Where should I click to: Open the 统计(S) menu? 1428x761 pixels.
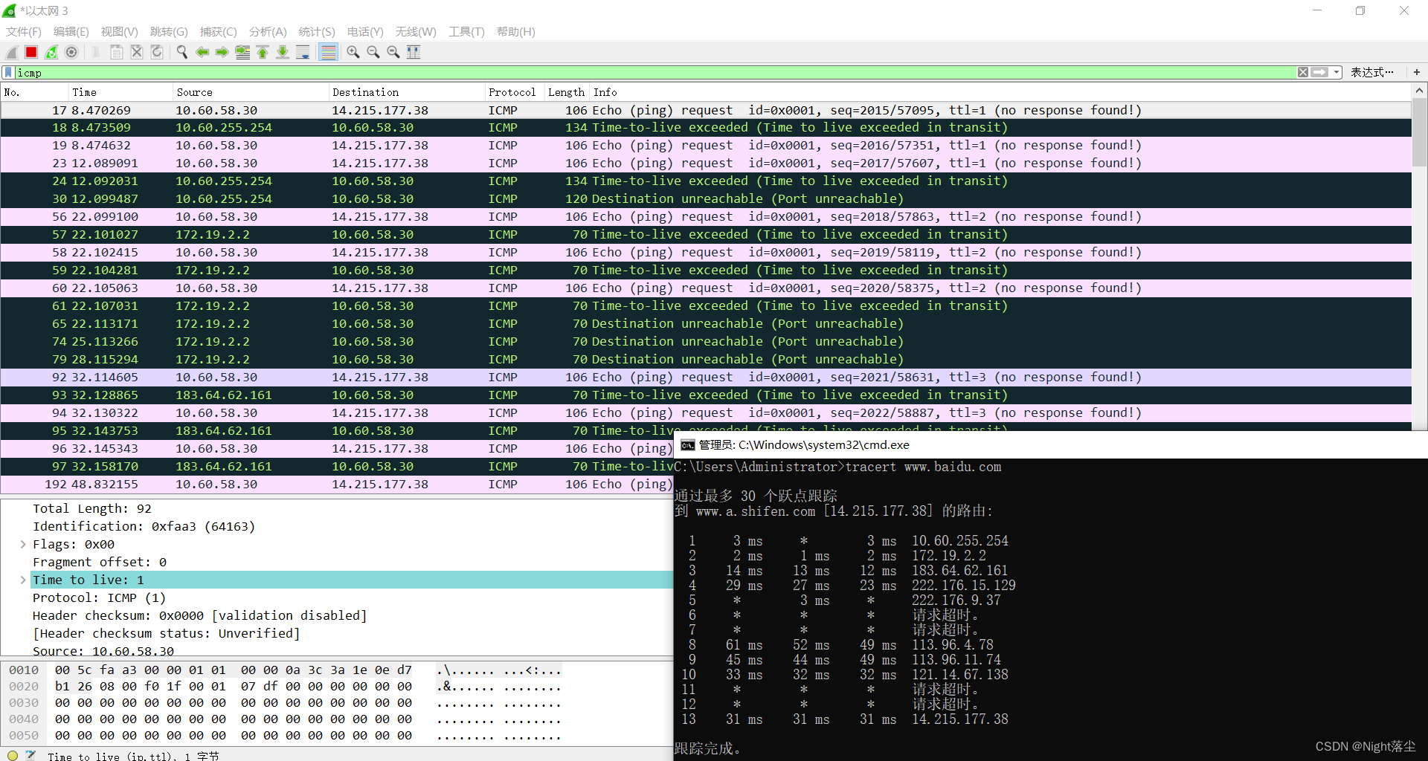coord(317,31)
